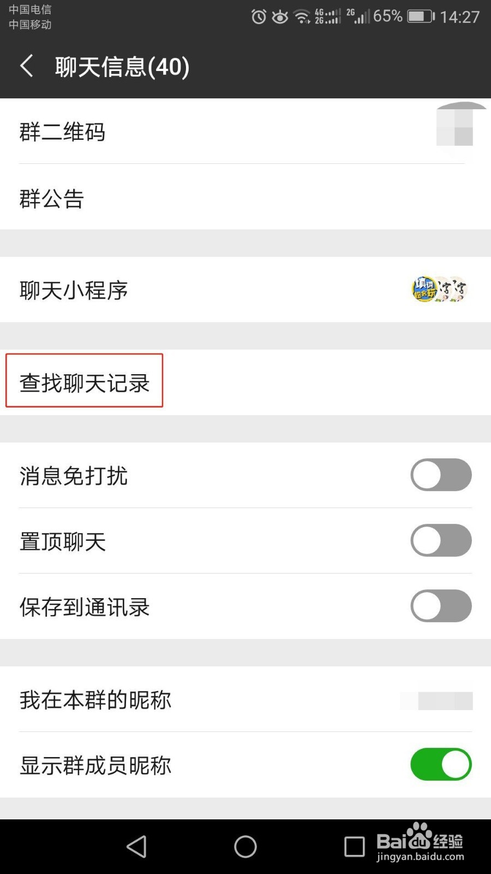This screenshot has height=874, width=491.
Task: Open 聊天小程序 mini programs row
Action: (x=245, y=290)
